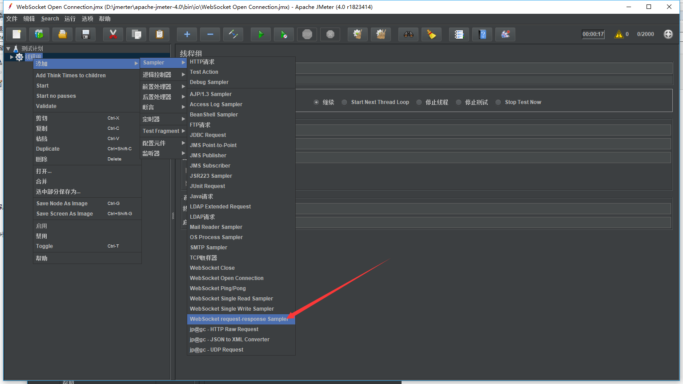Screen dimensions: 683x384
Task: Click the 0/2000 thread count text
Action: (645, 34)
